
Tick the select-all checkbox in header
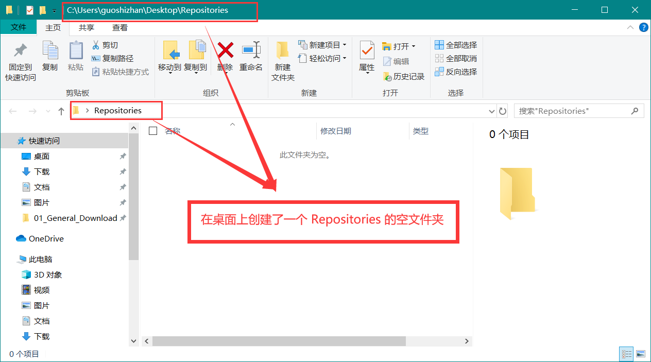(x=153, y=131)
